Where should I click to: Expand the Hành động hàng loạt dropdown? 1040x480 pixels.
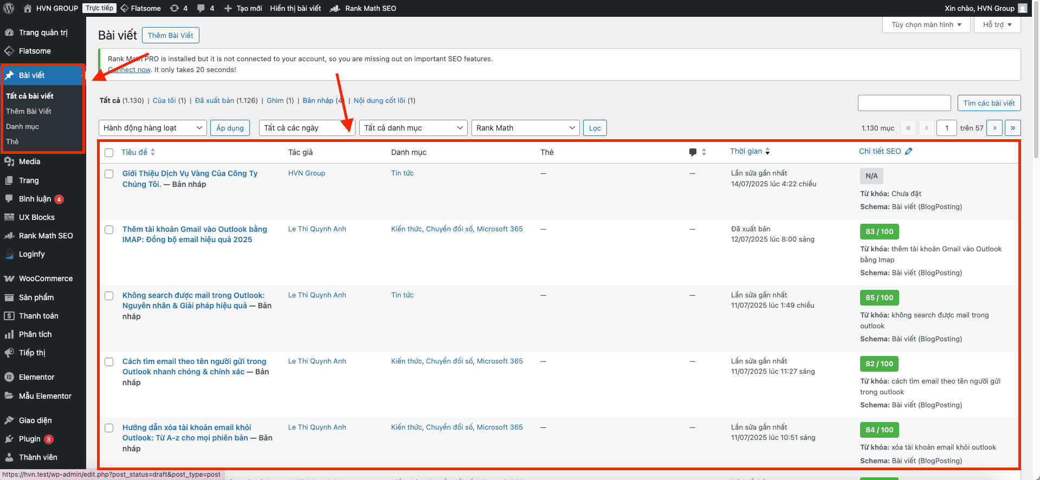point(152,128)
